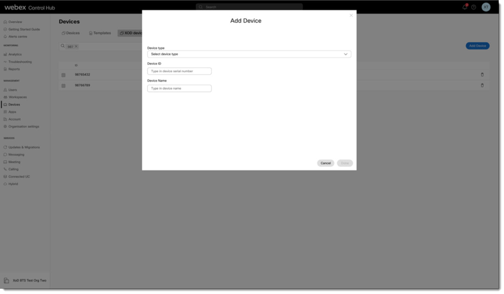Open Analytics in sidebar
The width and height of the screenshot is (504, 294).
click(x=13, y=54)
